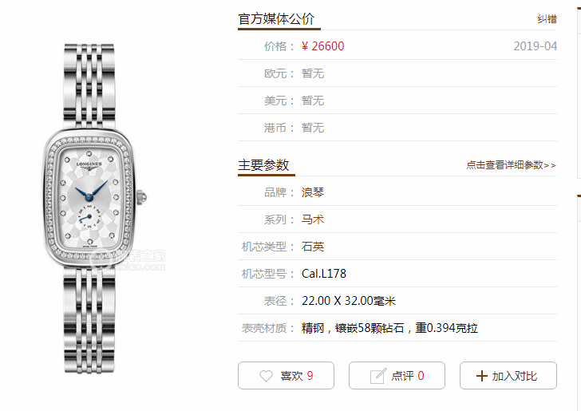Click the 喜欢 like button
The height and width of the screenshot is (411, 581).
286,375
